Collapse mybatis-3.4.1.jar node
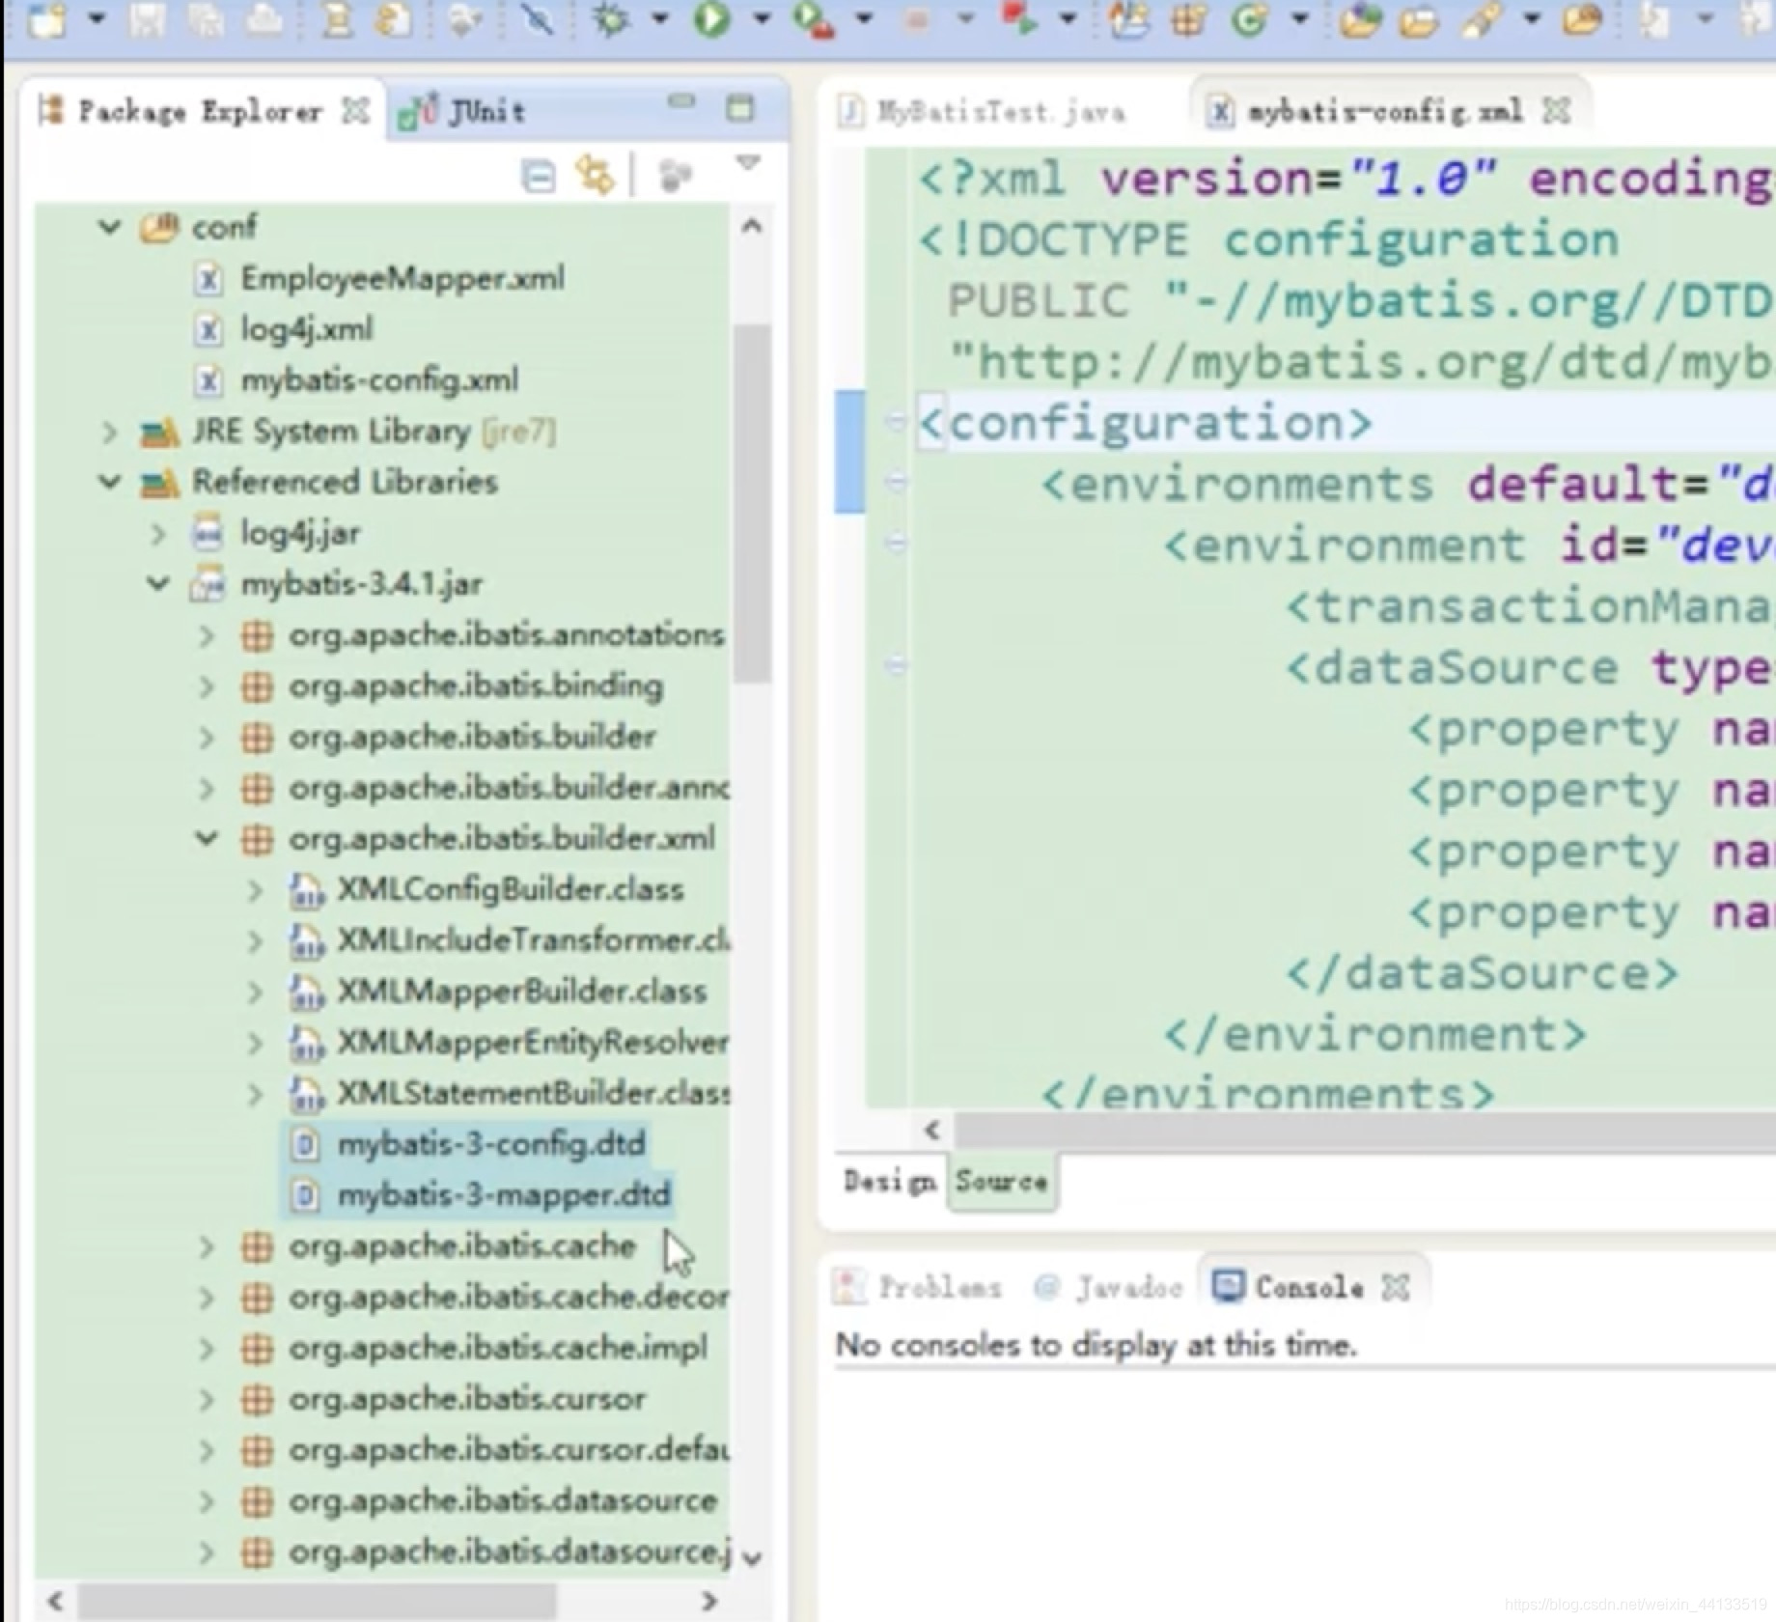The image size is (1776, 1622). point(158,584)
